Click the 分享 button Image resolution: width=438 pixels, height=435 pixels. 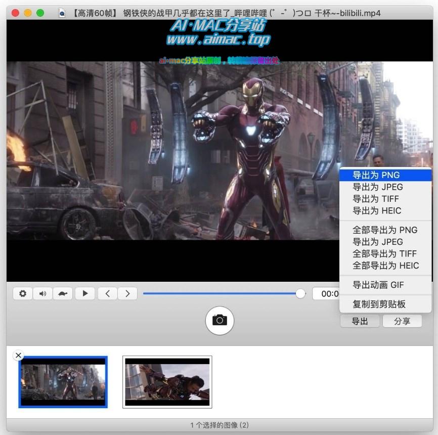(x=402, y=321)
